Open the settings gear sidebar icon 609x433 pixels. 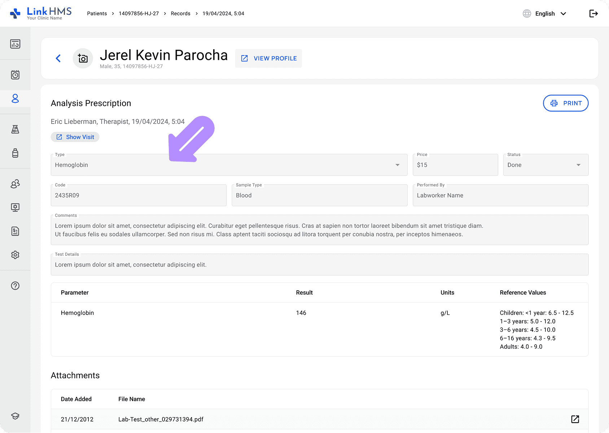click(x=15, y=255)
